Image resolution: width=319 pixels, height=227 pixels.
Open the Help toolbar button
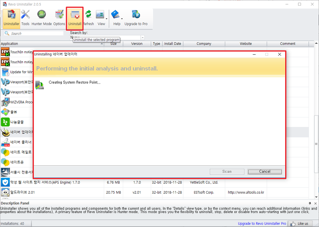(116, 18)
